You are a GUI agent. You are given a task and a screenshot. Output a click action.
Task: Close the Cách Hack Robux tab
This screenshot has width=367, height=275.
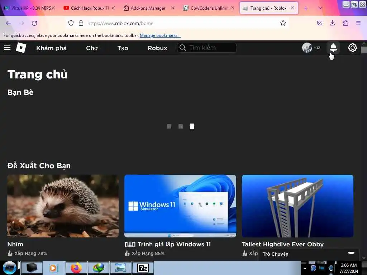(x=113, y=8)
